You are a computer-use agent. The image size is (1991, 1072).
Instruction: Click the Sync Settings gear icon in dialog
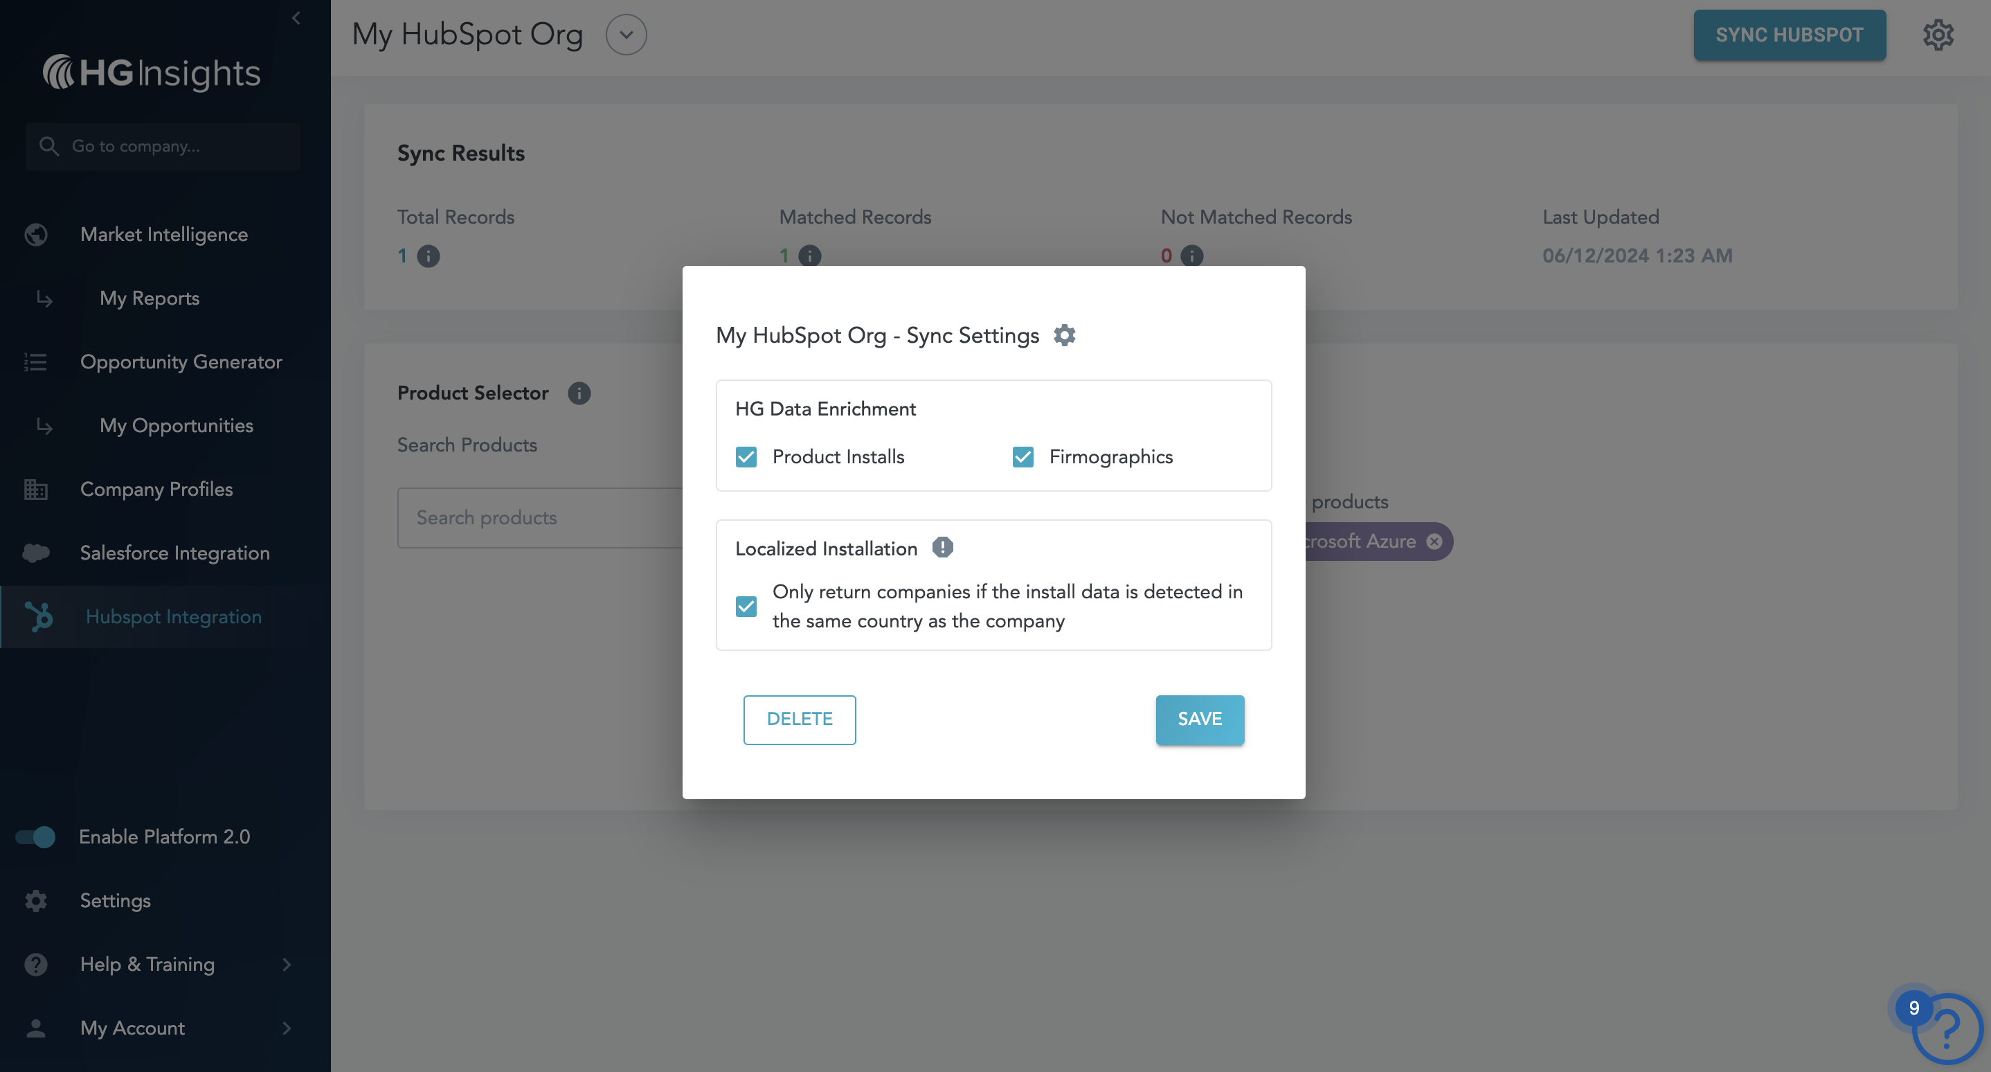point(1064,335)
